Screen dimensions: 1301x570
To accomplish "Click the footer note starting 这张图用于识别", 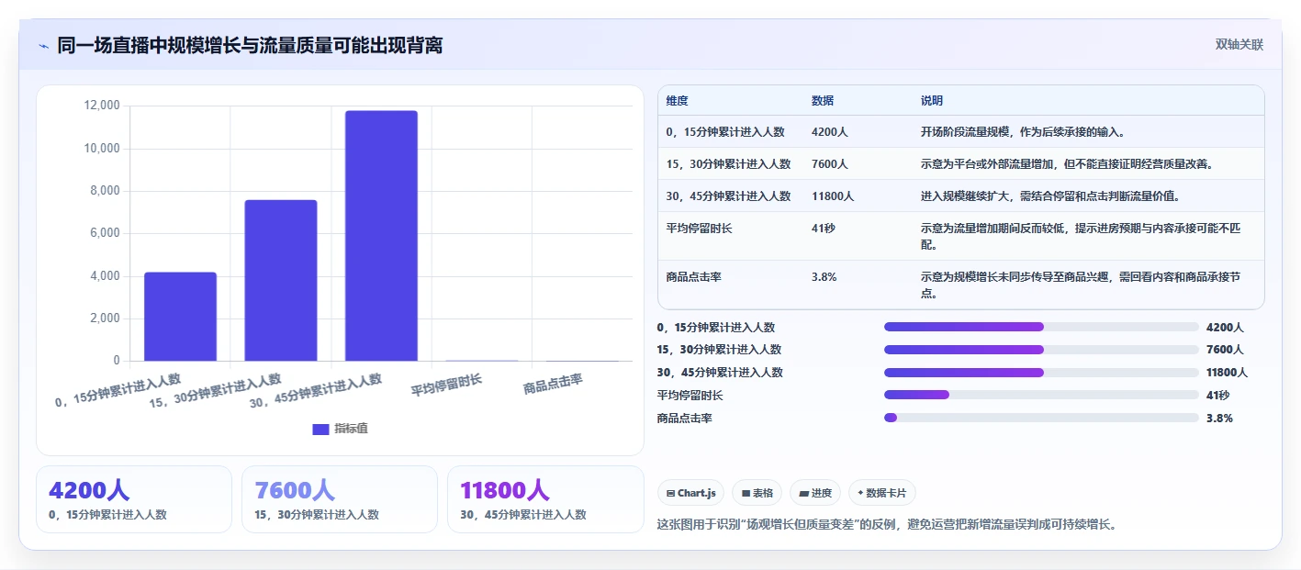I will tap(887, 525).
